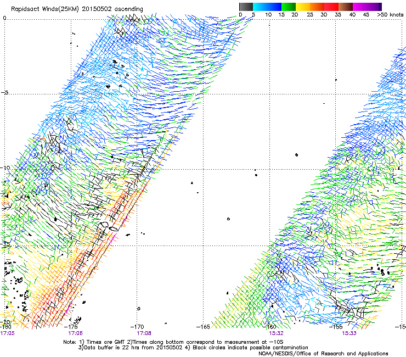Click the gray 0-5 knots legend color
The width and height of the screenshot is (406, 357).
[x=246, y=7]
